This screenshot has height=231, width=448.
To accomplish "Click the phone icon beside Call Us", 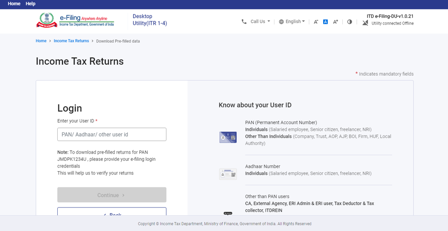I will pos(244,21).
